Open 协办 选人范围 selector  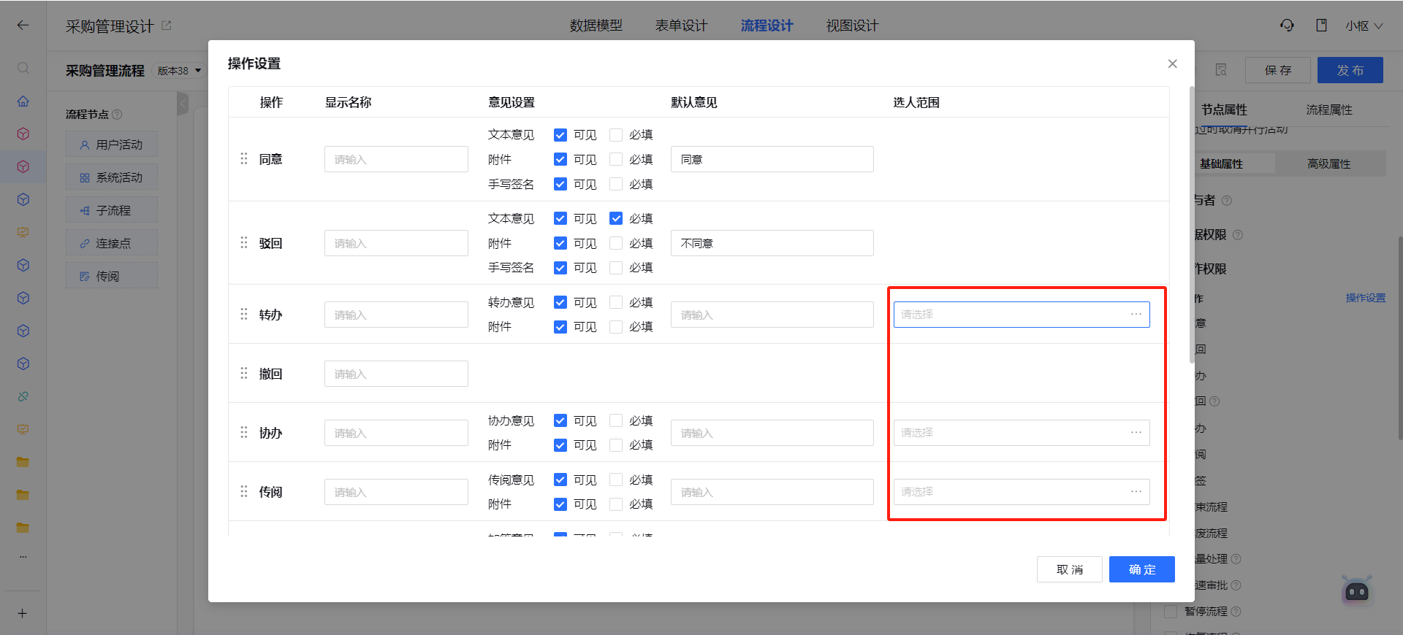(1022, 433)
